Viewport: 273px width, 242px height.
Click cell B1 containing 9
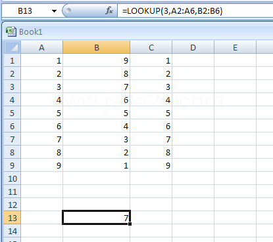97,60
